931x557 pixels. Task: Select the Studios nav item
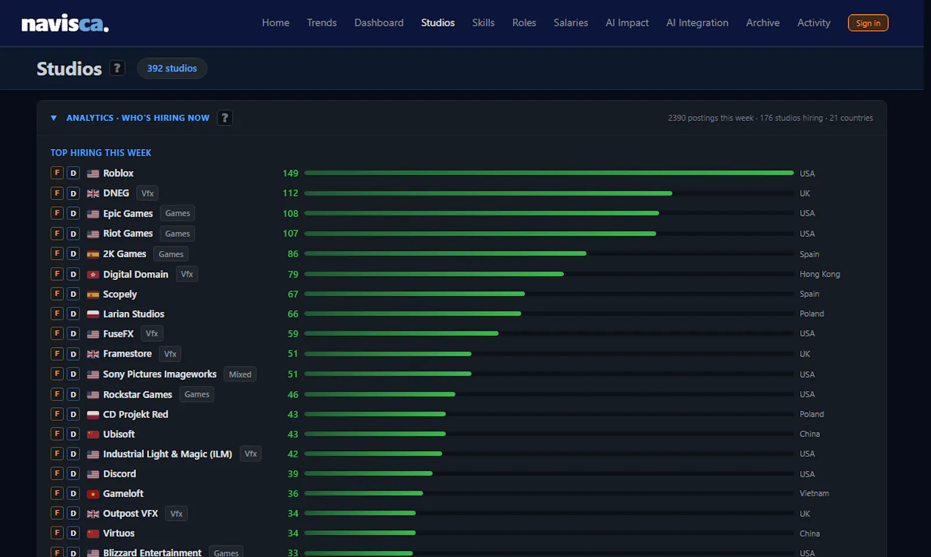[438, 23]
